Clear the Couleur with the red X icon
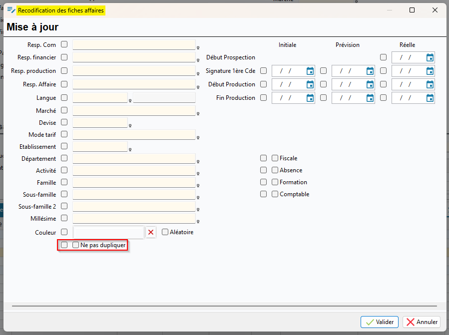 151,232
